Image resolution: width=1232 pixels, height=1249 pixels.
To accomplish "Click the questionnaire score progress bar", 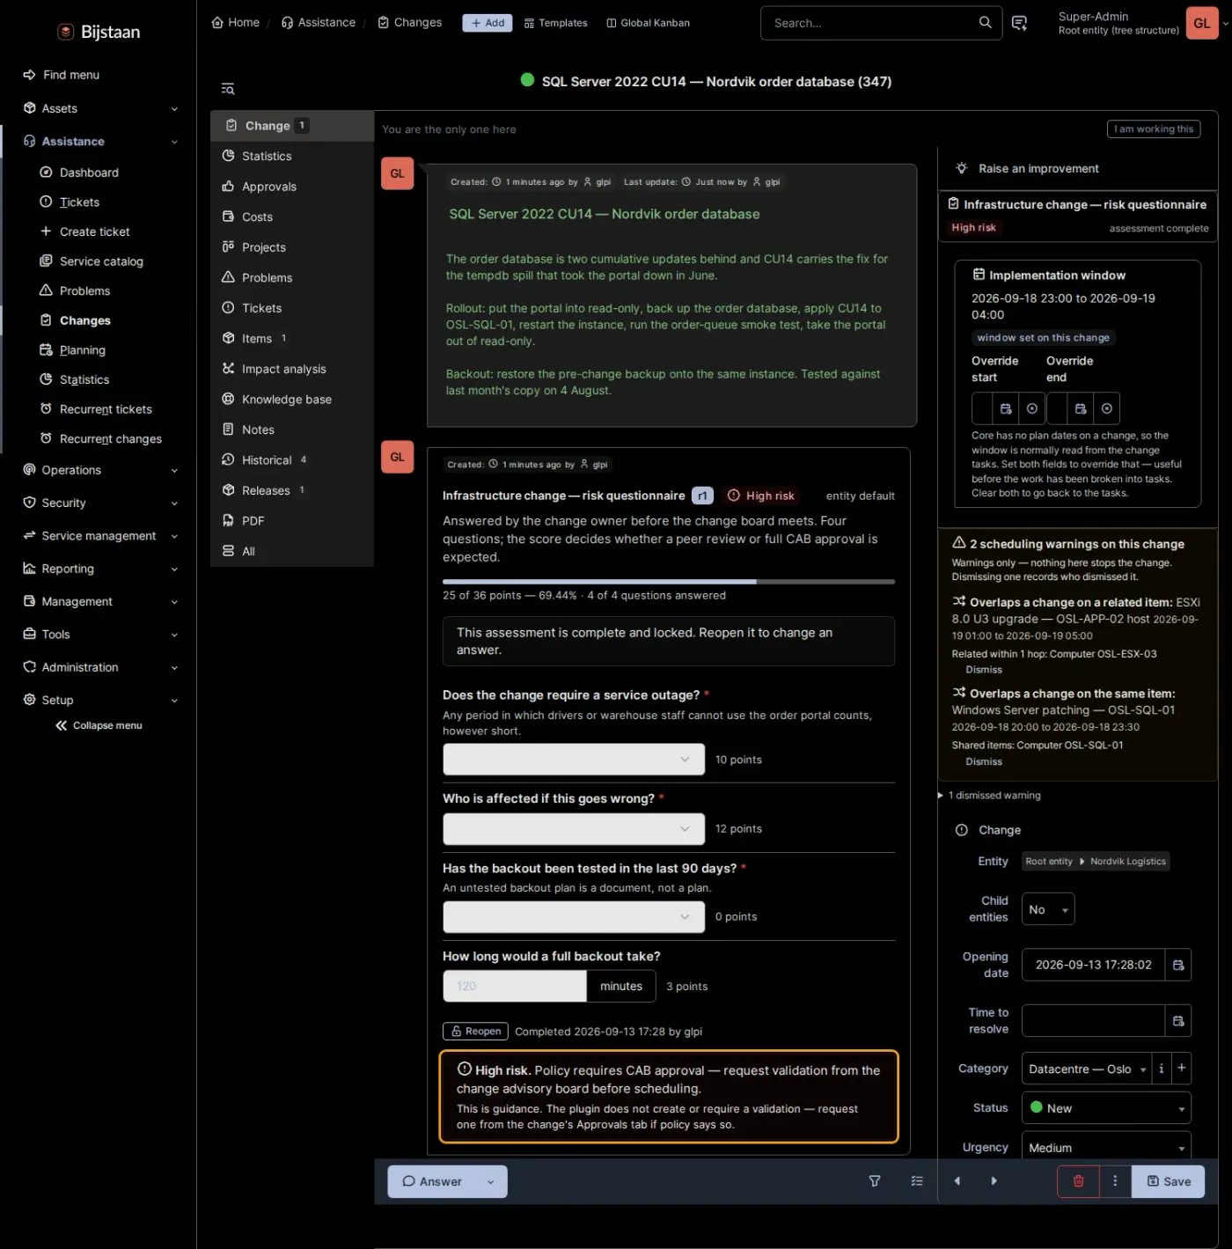I will (x=669, y=582).
